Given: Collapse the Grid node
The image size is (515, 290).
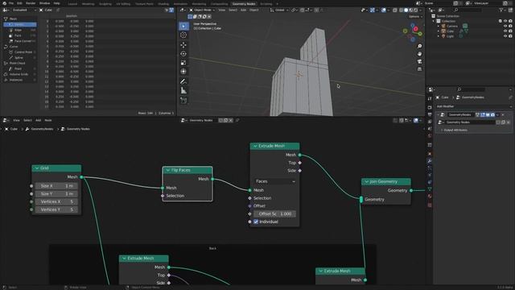Looking at the screenshot, I should pyautogui.click(x=37, y=168).
